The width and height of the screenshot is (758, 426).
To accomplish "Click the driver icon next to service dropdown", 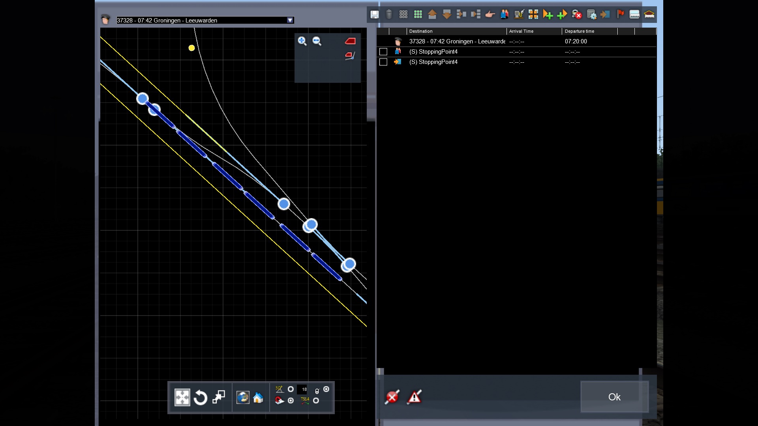I will coord(105,19).
